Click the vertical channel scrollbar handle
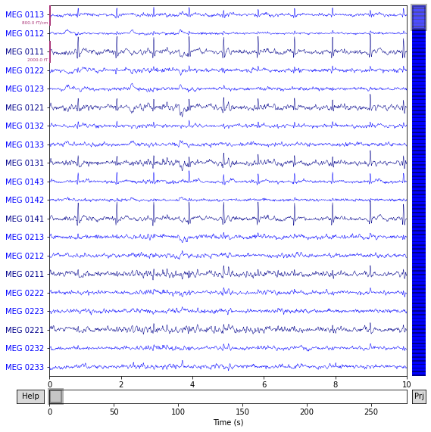The width and height of the screenshot is (431, 432). pyautogui.click(x=419, y=17)
